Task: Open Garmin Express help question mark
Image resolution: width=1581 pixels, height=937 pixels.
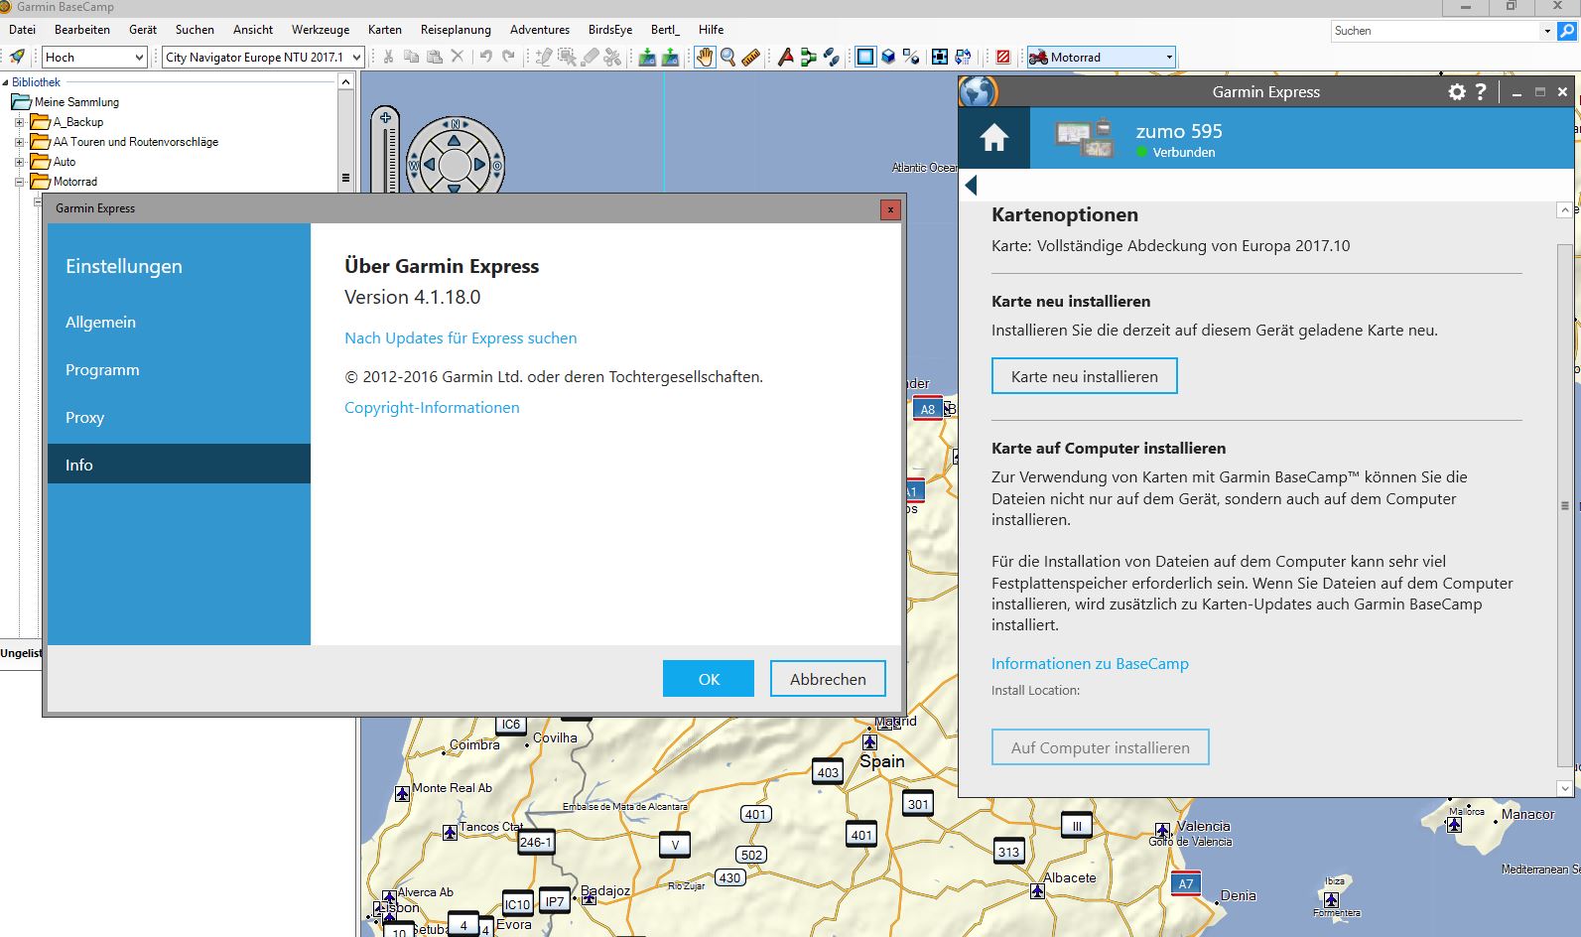Action: pos(1481,91)
